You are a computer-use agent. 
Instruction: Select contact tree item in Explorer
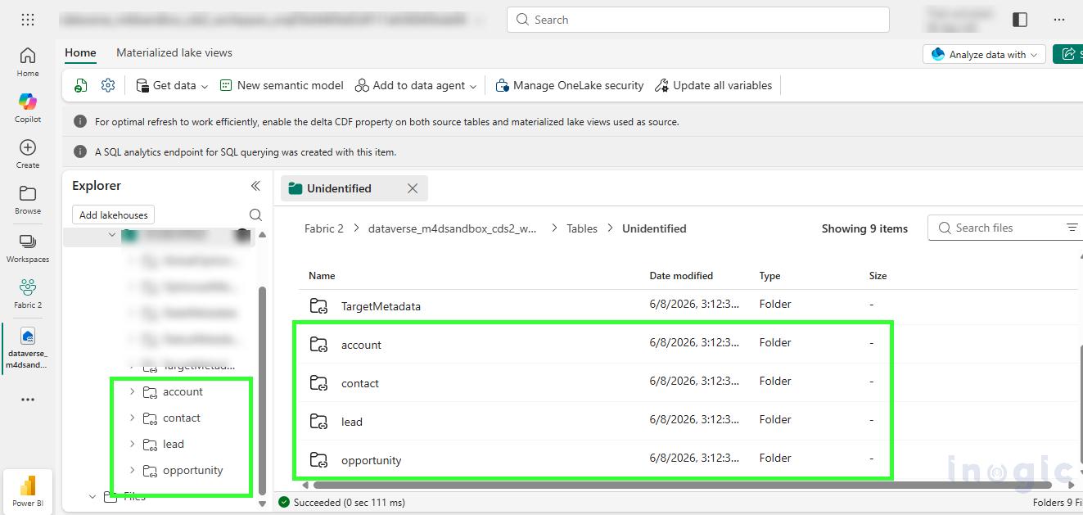coord(182,418)
